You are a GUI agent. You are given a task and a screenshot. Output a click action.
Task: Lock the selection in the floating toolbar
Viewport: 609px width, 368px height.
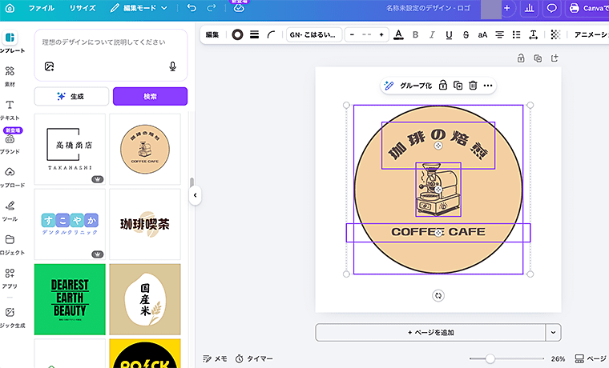[x=443, y=86]
